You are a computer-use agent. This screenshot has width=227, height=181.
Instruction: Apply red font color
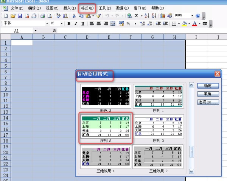click(195, 23)
